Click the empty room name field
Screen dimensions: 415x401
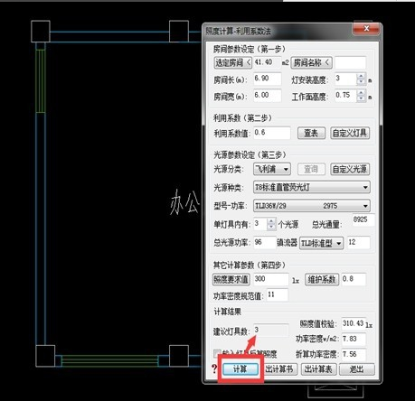pyautogui.click(x=350, y=62)
